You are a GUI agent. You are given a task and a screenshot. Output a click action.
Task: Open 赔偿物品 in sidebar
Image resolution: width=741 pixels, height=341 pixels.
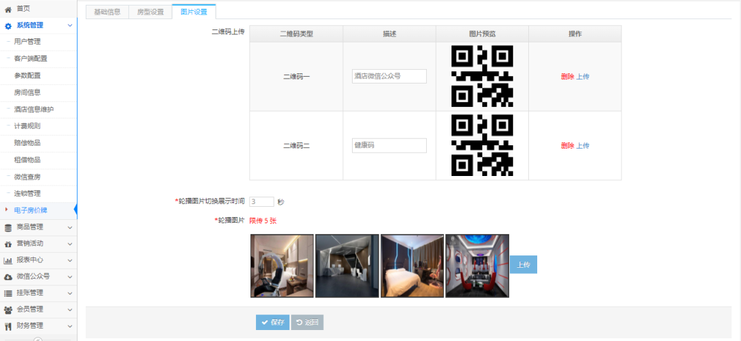pyautogui.click(x=27, y=143)
